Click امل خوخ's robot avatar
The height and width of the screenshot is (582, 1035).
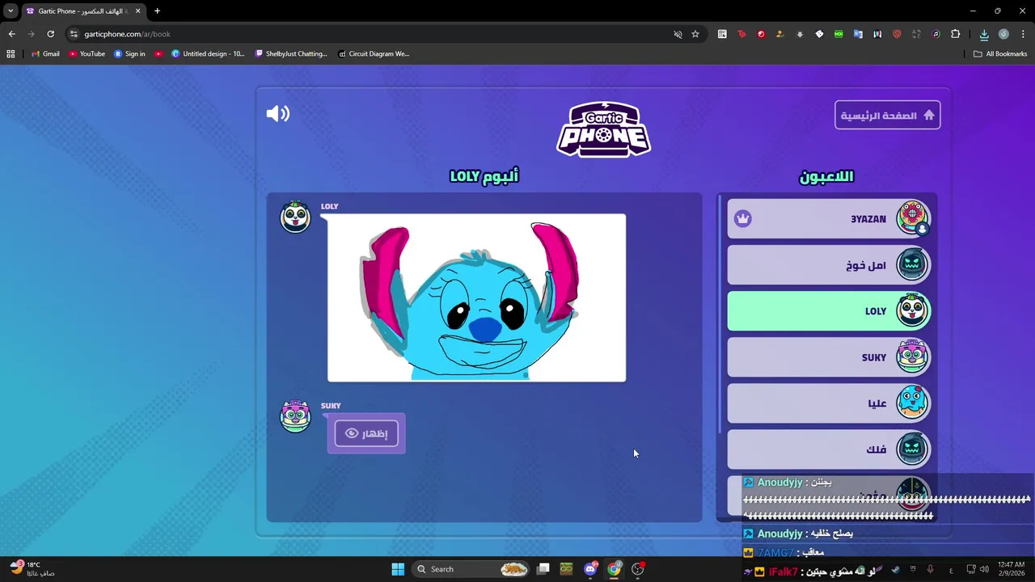point(912,264)
